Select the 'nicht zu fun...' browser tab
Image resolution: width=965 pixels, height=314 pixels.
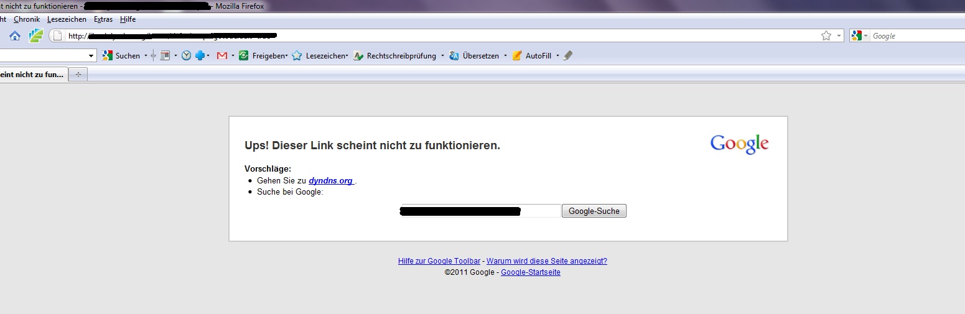[x=34, y=75]
